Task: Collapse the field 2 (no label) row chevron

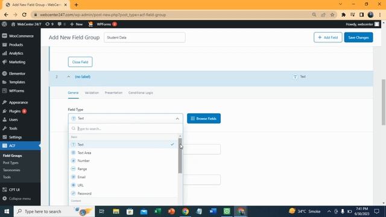Action: tap(69, 77)
